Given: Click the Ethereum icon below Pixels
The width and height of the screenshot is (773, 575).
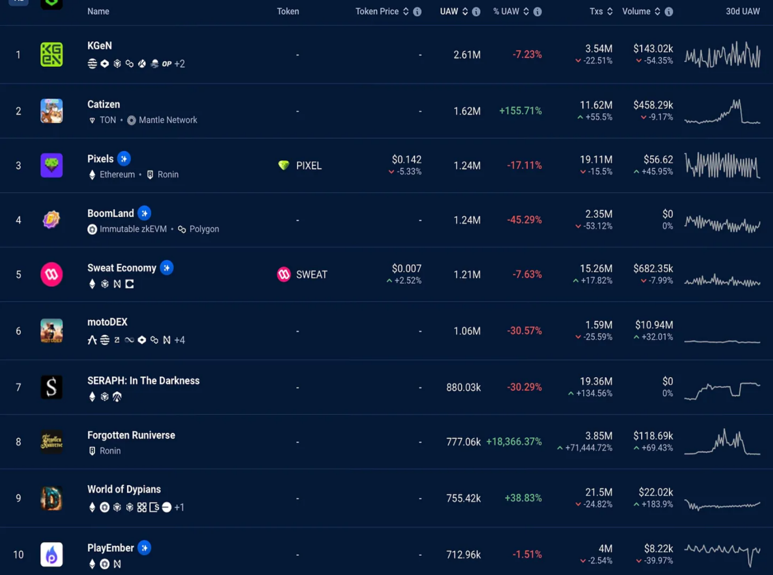Looking at the screenshot, I should click(92, 175).
